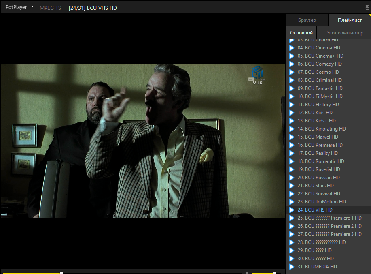Click the play icon beside BCU TruMotion HD
371x274 pixels.
(292, 202)
